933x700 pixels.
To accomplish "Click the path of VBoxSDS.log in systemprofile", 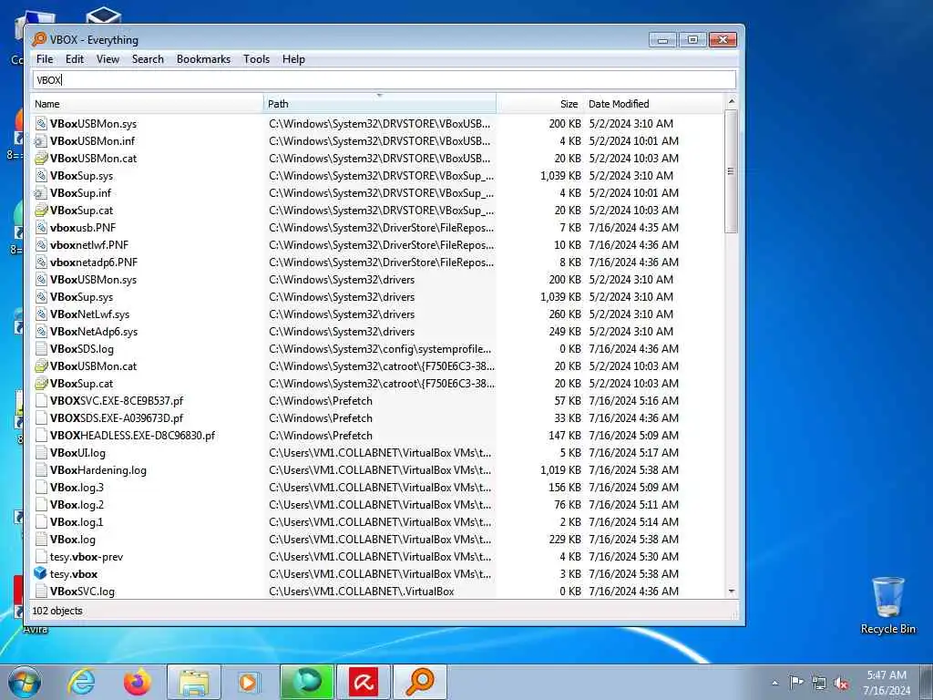I will (380, 349).
